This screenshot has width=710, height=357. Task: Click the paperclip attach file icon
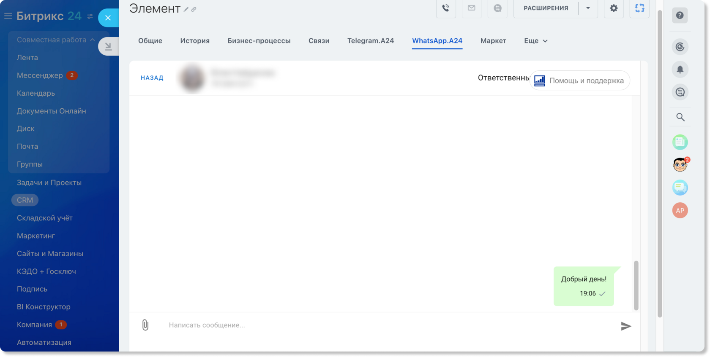pyautogui.click(x=145, y=325)
